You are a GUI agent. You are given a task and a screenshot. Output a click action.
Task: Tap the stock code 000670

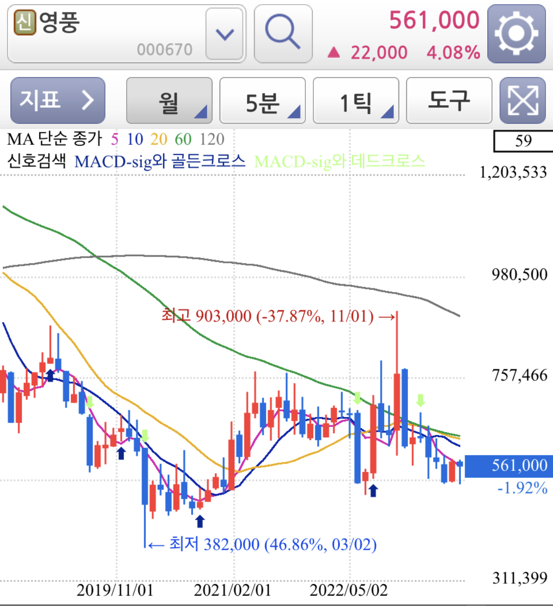coord(164,50)
